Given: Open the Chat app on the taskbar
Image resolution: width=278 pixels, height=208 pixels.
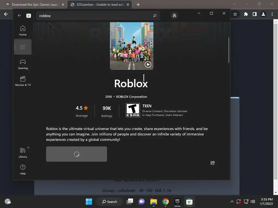Looking at the screenshot, I should (142, 201).
